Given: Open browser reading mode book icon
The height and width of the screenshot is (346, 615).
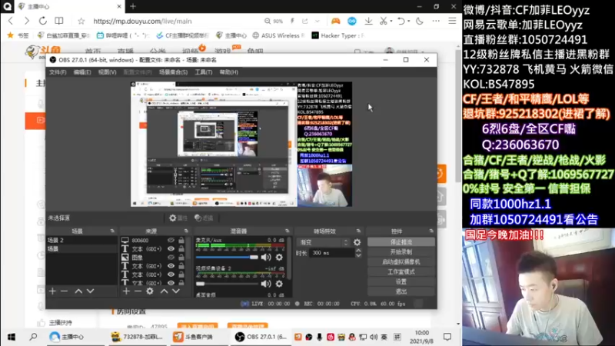Looking at the screenshot, I should click(x=59, y=21).
